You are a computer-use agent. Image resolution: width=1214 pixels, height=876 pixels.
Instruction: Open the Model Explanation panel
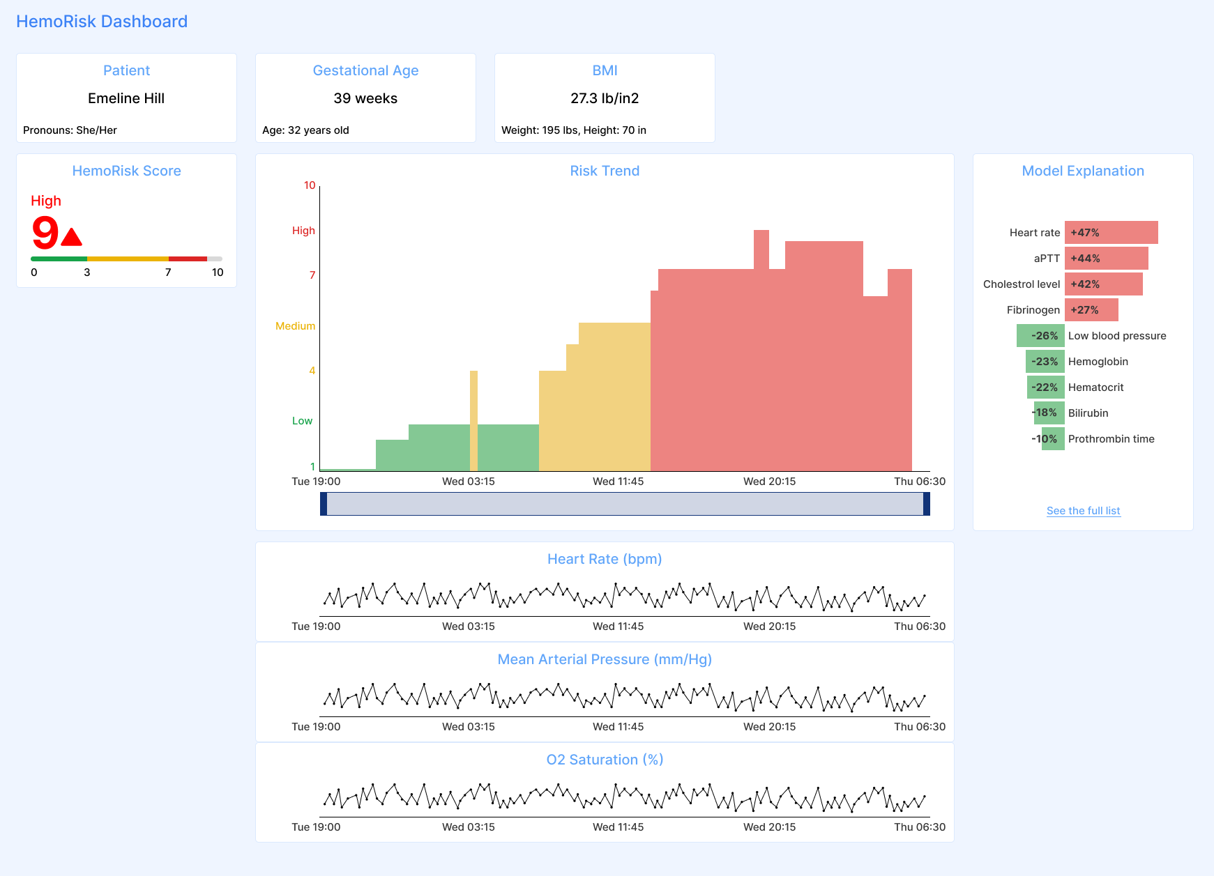pyautogui.click(x=1082, y=170)
